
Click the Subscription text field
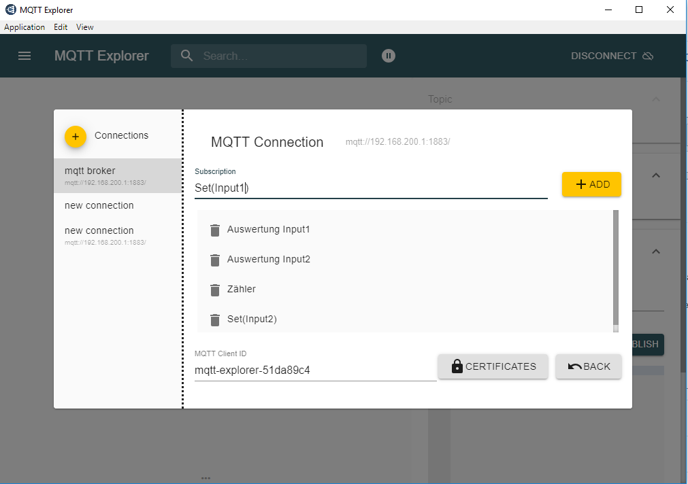point(371,188)
